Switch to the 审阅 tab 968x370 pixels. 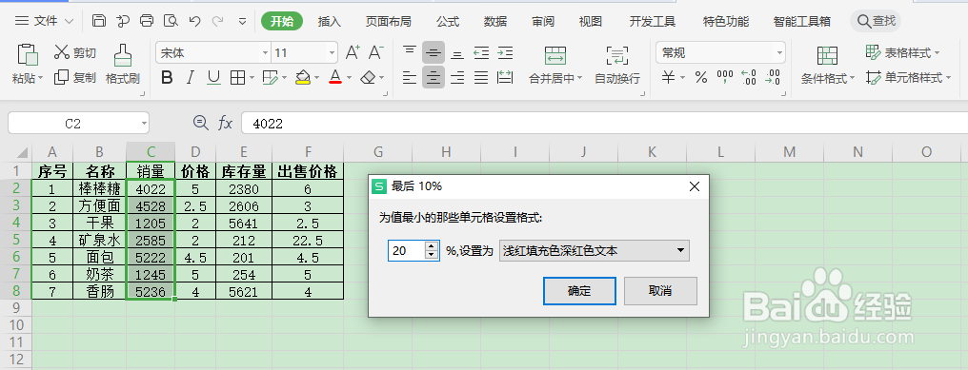click(x=543, y=21)
